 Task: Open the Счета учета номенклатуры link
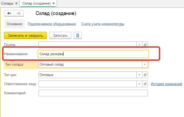coord(103,24)
